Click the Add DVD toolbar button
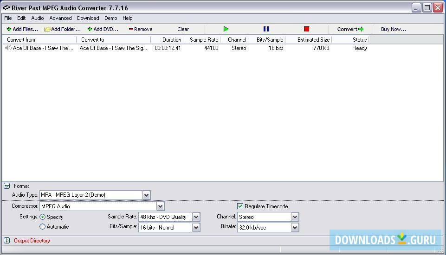 (103, 29)
